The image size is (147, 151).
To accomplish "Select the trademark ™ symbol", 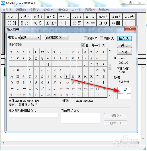I will tap(98, 76).
